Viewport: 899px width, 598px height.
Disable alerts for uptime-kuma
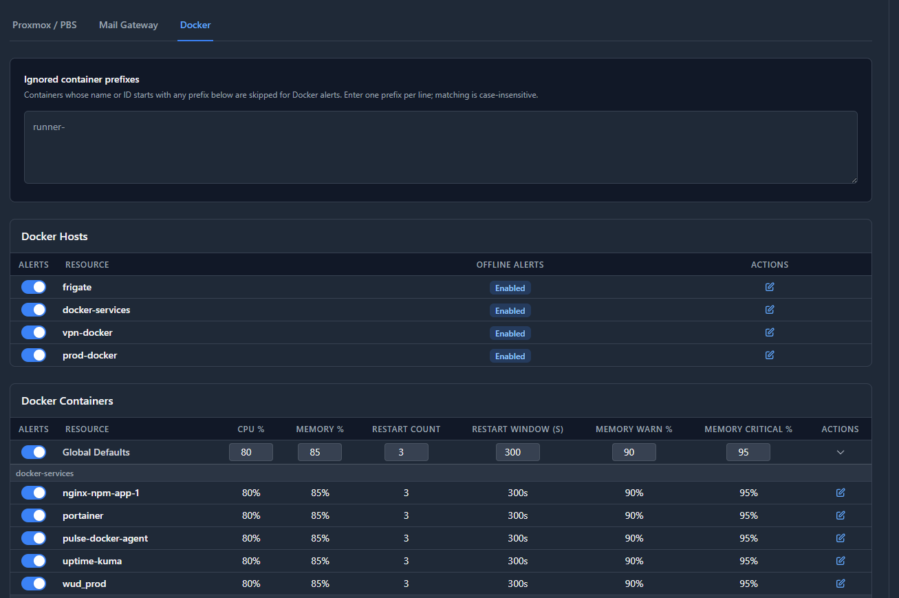click(x=34, y=561)
